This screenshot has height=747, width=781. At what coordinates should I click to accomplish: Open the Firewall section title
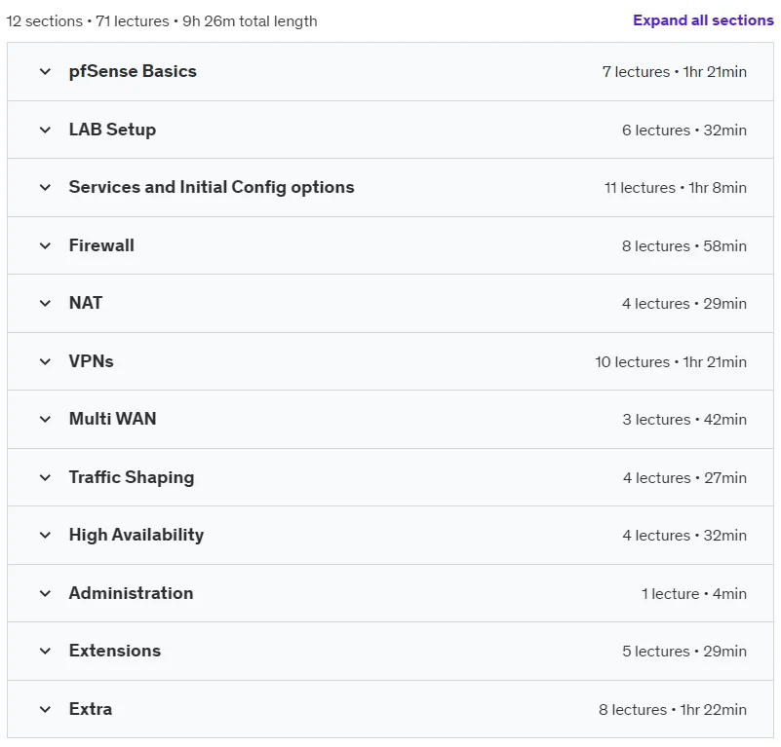pos(101,245)
